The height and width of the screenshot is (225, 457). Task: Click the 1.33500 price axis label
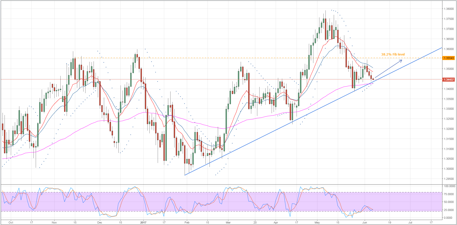click(x=449, y=99)
